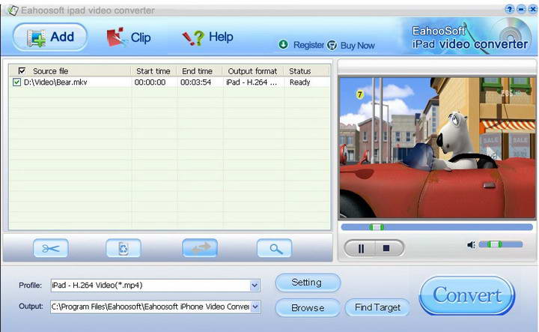Click the Buy Now cart icon
This screenshot has width=539, height=332.
[332, 46]
